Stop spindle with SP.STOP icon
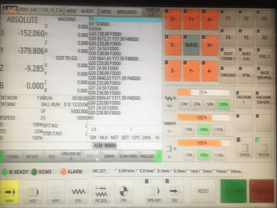The height and width of the screenshot is (208, 277). tap(264, 148)
